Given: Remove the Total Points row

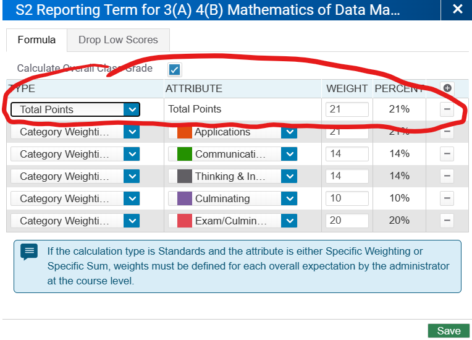Looking at the screenshot, I should click(447, 109).
